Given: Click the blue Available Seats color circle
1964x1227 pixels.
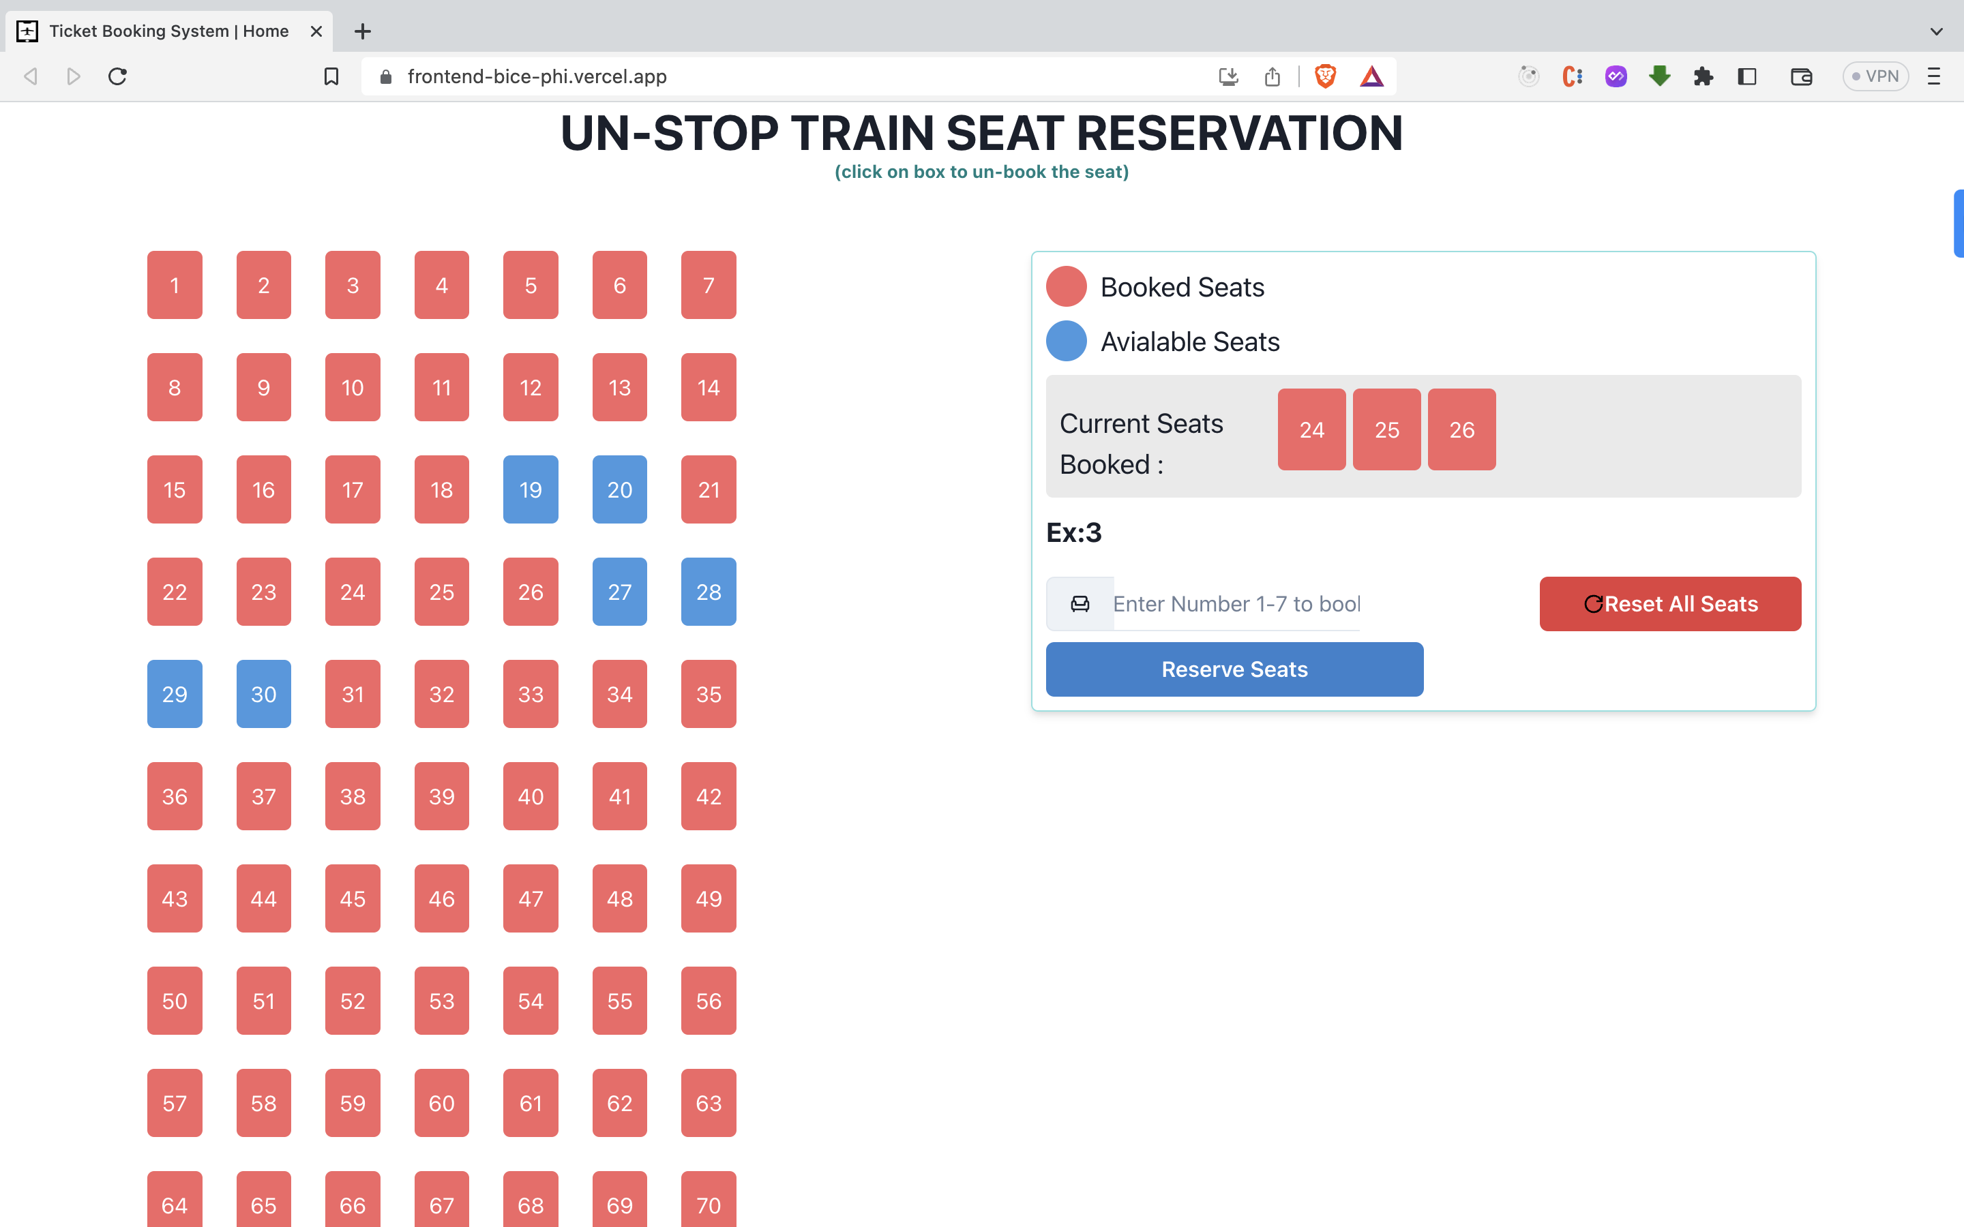Looking at the screenshot, I should click(x=1066, y=341).
